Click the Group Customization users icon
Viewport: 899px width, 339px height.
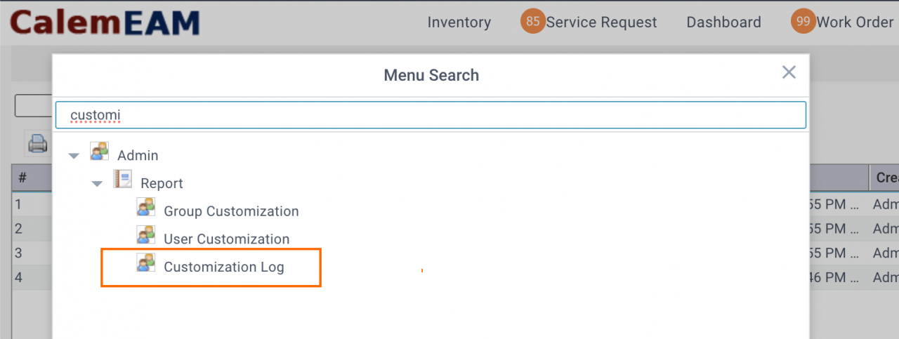tap(145, 208)
